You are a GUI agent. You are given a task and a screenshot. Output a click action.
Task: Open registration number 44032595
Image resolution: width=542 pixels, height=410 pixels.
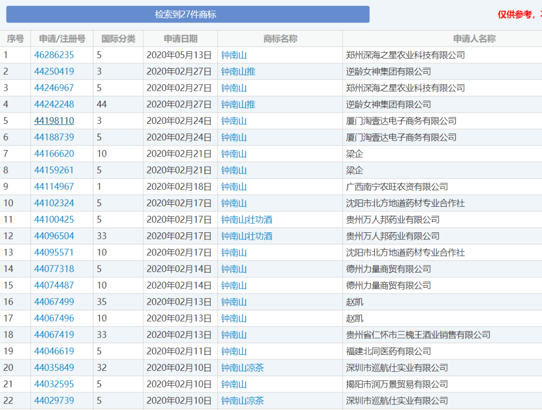click(54, 384)
